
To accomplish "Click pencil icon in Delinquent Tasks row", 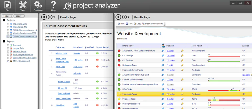I will (182, 65).
